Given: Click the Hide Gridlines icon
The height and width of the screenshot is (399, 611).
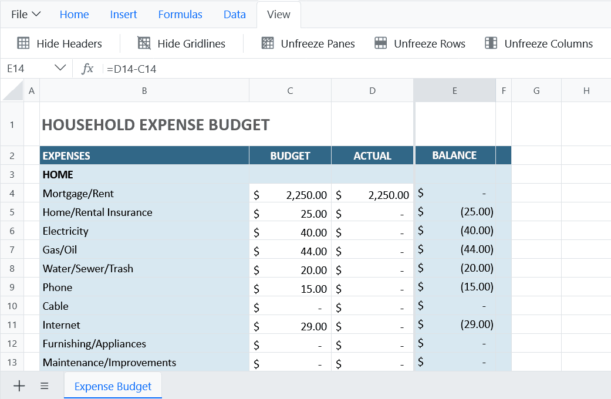Looking at the screenshot, I should click(x=144, y=43).
